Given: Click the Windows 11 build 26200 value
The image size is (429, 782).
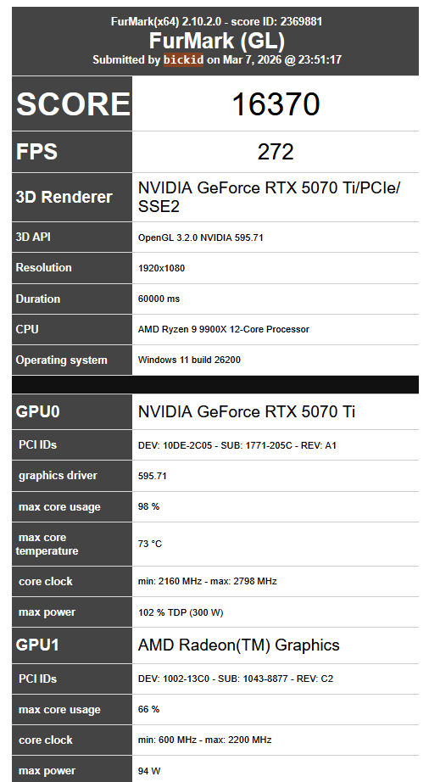Looking at the screenshot, I should (x=189, y=360).
